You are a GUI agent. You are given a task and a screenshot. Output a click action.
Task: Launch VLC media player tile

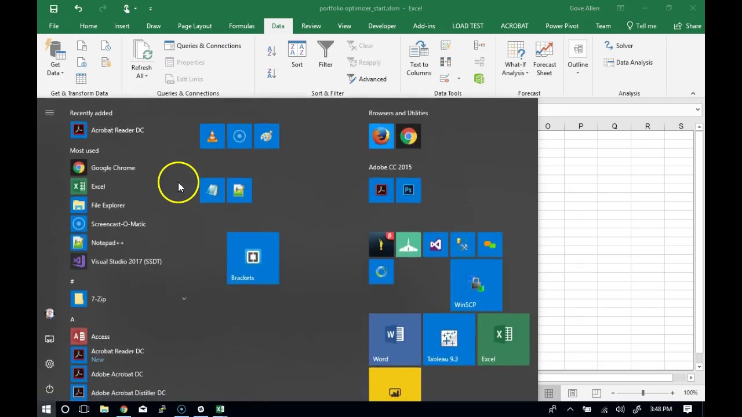coord(212,136)
